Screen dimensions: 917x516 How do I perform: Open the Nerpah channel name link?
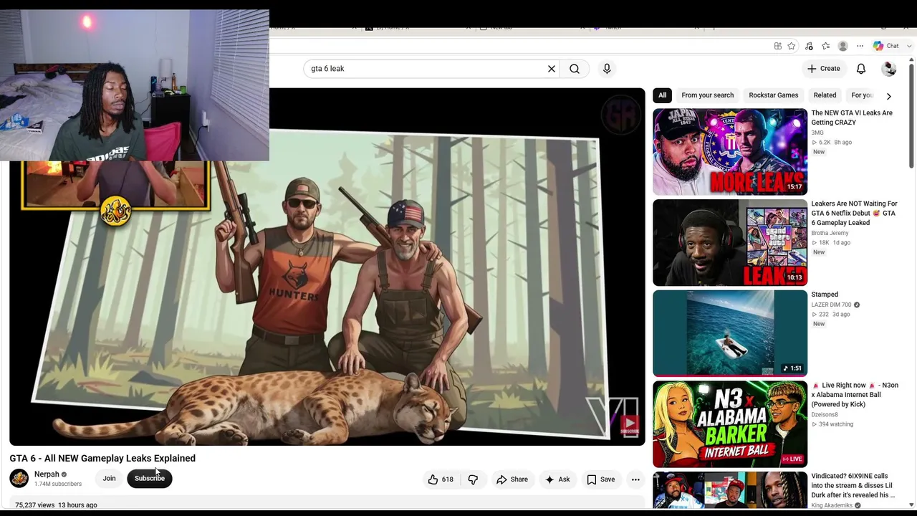click(47, 474)
